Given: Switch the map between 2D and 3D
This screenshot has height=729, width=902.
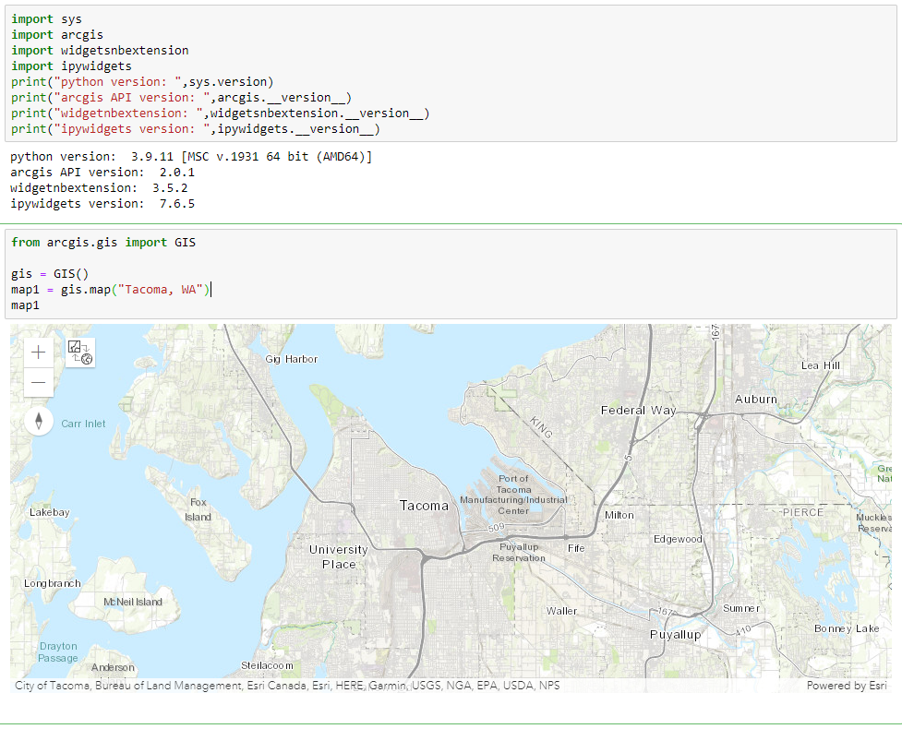Looking at the screenshot, I should 80,352.
